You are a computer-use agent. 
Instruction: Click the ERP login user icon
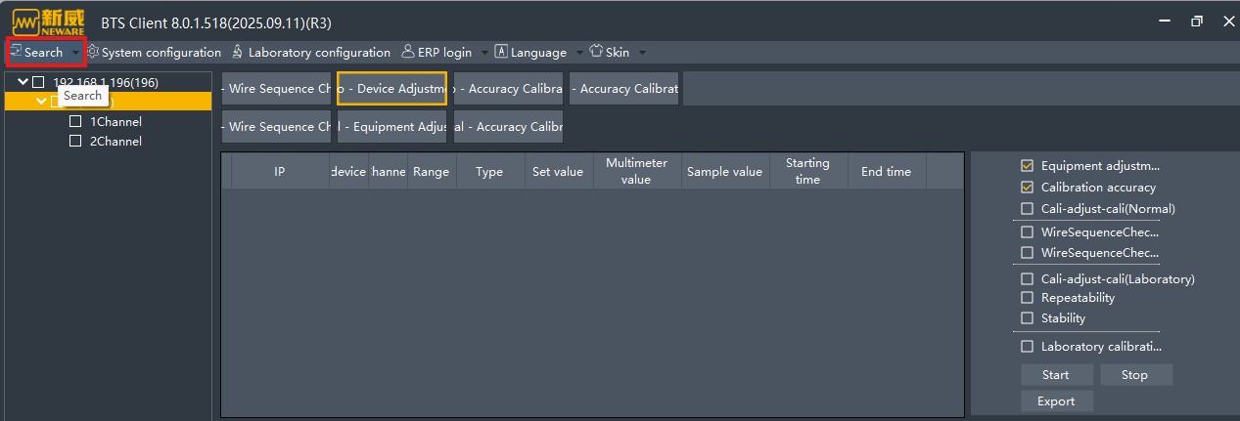408,52
